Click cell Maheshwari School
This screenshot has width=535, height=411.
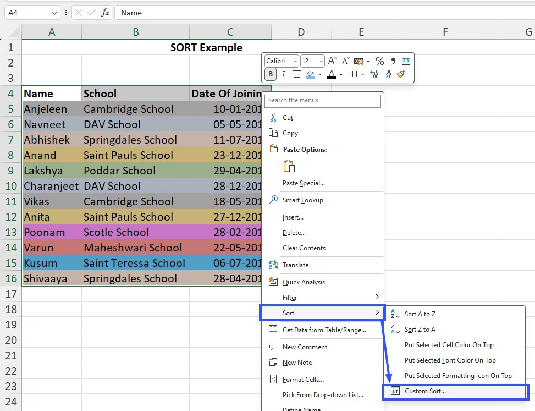click(x=135, y=248)
